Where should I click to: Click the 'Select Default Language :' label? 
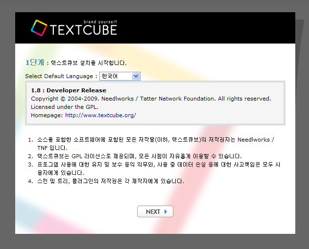click(x=61, y=76)
